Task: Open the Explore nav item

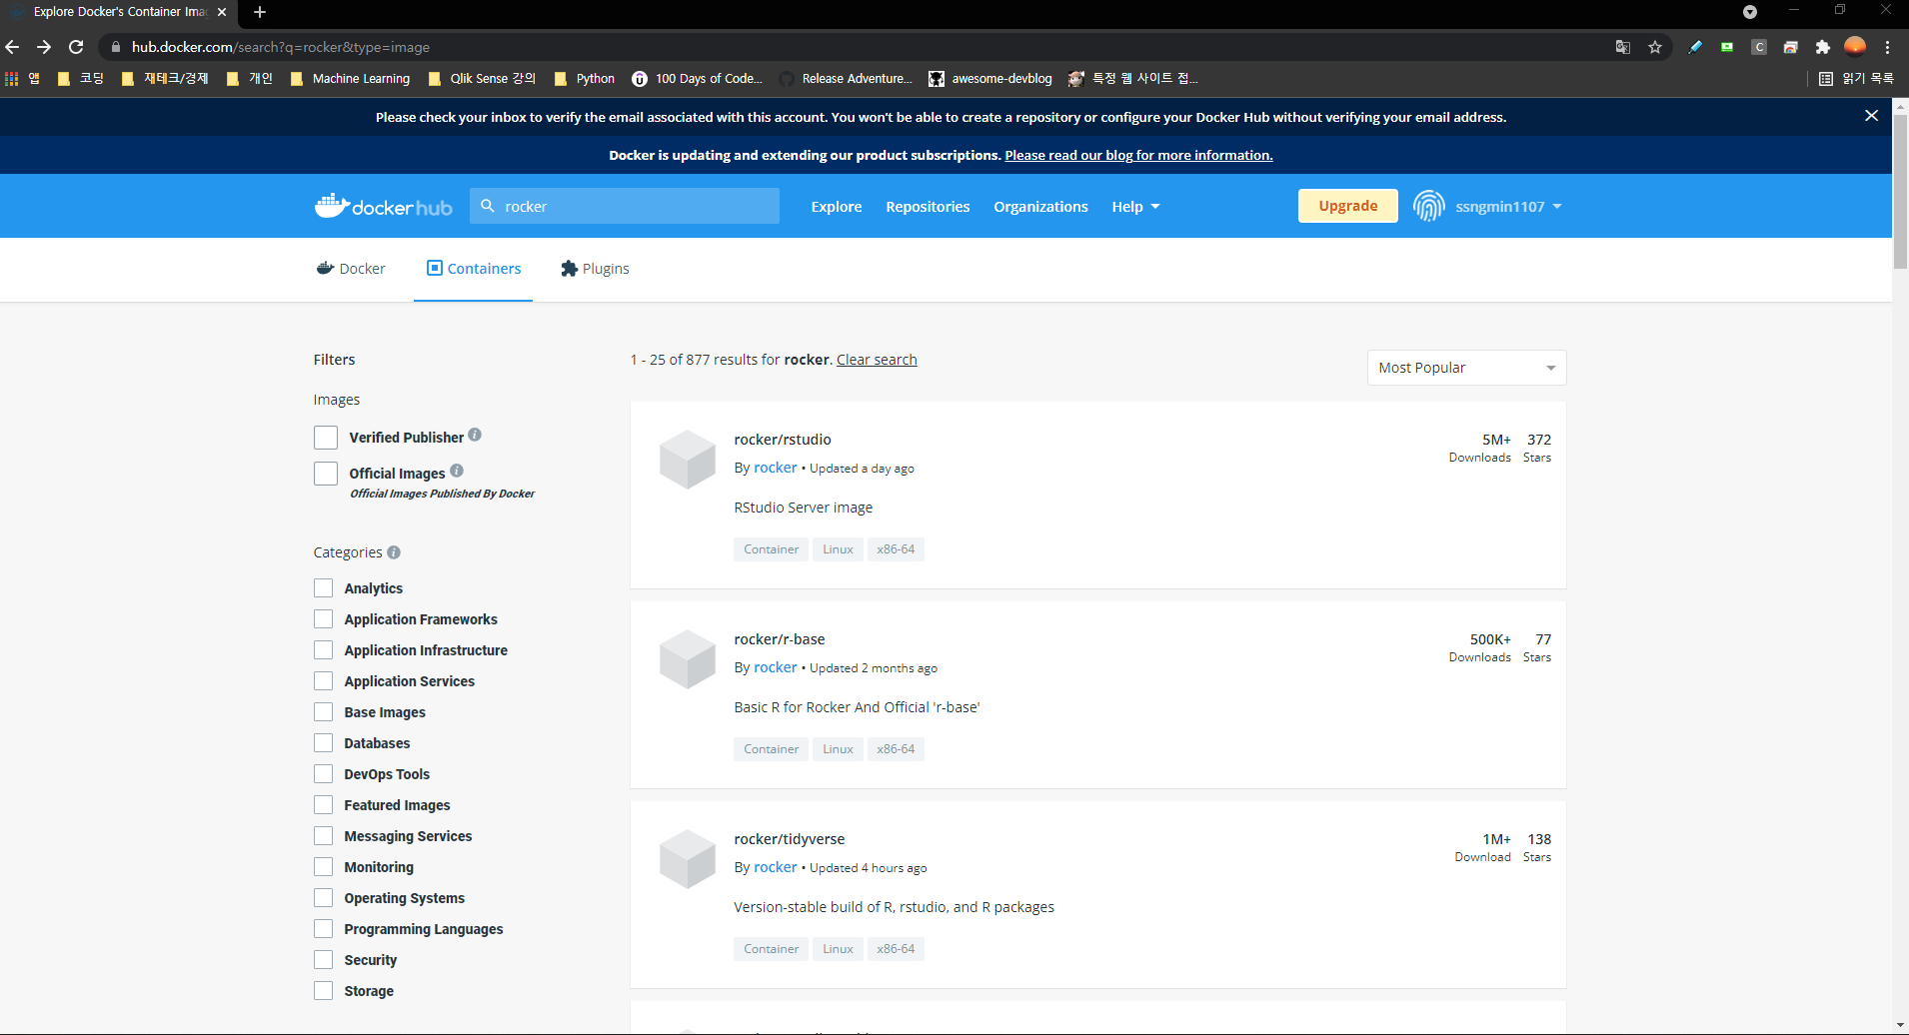Action: click(x=837, y=206)
